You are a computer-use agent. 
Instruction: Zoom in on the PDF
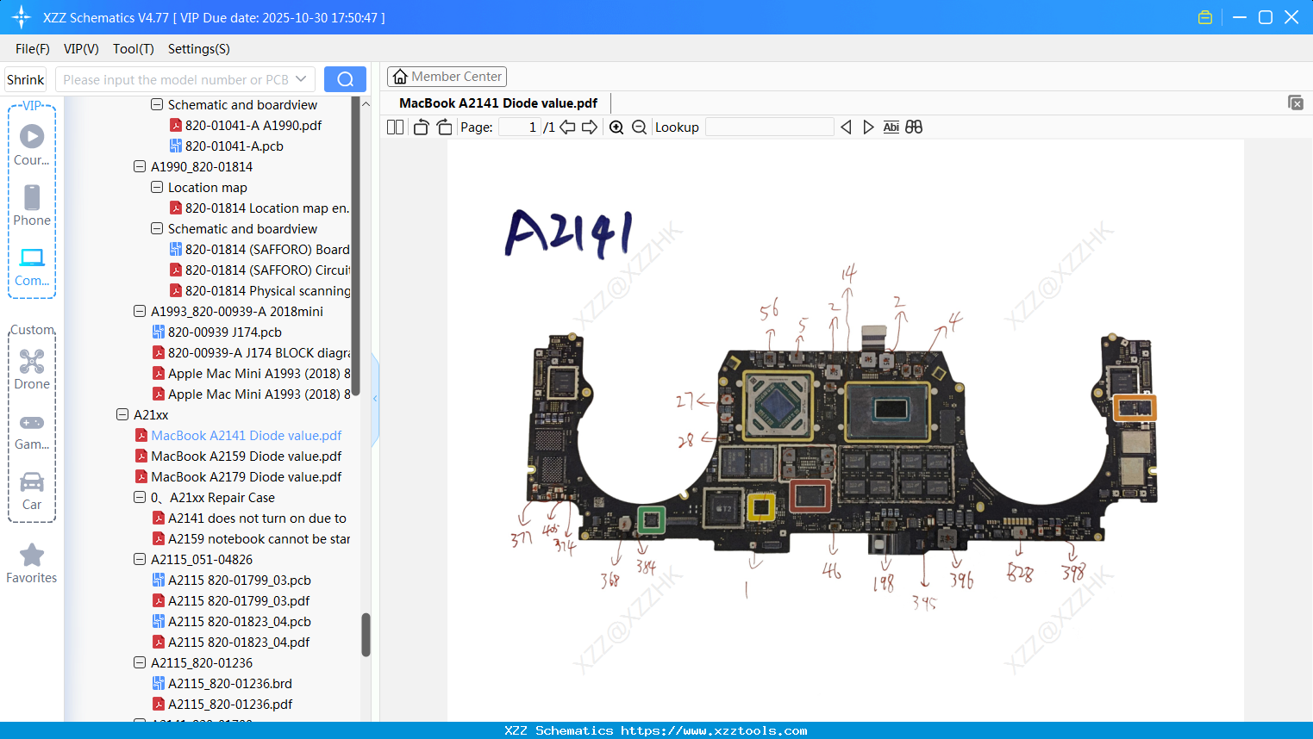[616, 127]
